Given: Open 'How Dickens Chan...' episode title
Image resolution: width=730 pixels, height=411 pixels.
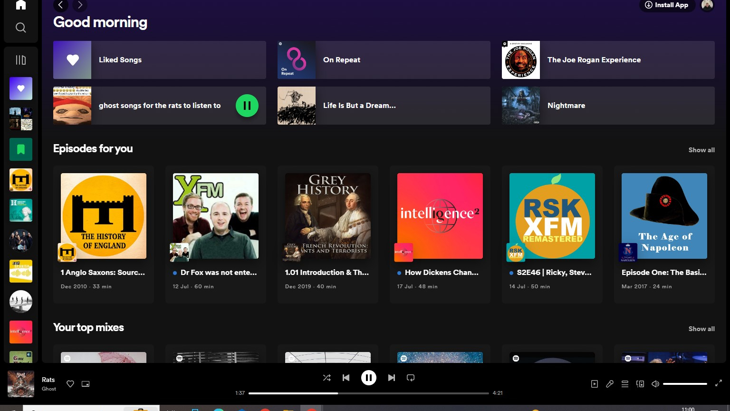Looking at the screenshot, I should 442,273.
